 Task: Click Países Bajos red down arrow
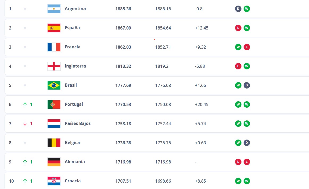[25, 124]
